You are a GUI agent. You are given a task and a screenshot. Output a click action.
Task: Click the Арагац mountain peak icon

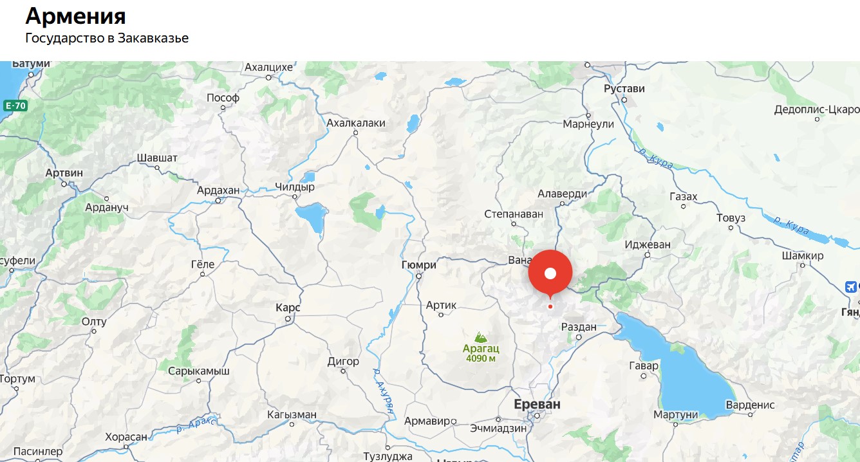pyautogui.click(x=480, y=337)
